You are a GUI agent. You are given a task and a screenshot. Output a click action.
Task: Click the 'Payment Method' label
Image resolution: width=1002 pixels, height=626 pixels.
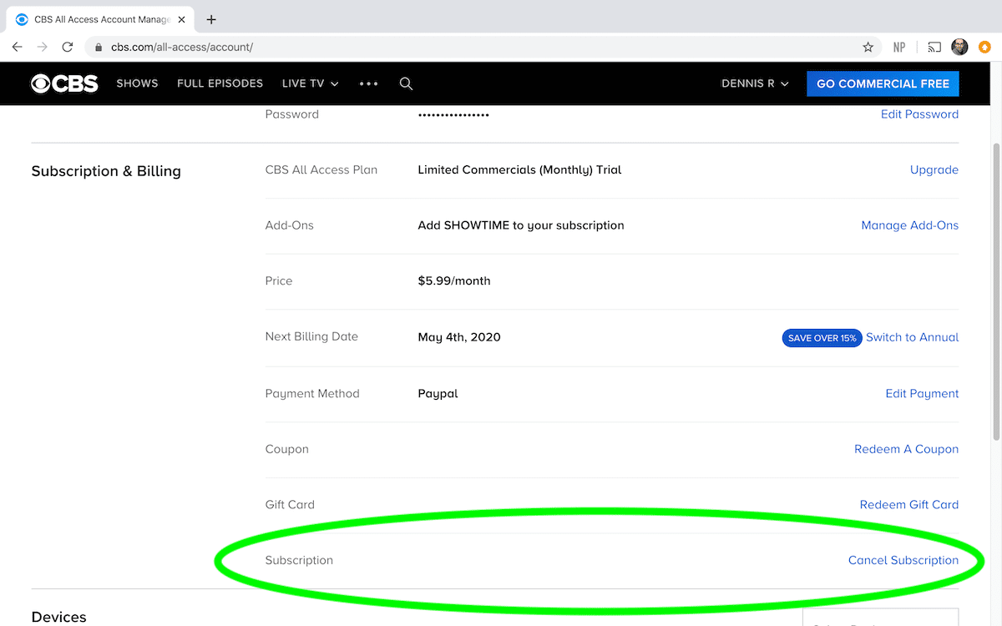(x=312, y=394)
